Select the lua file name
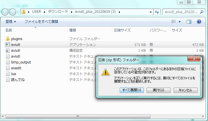 point(13,74)
